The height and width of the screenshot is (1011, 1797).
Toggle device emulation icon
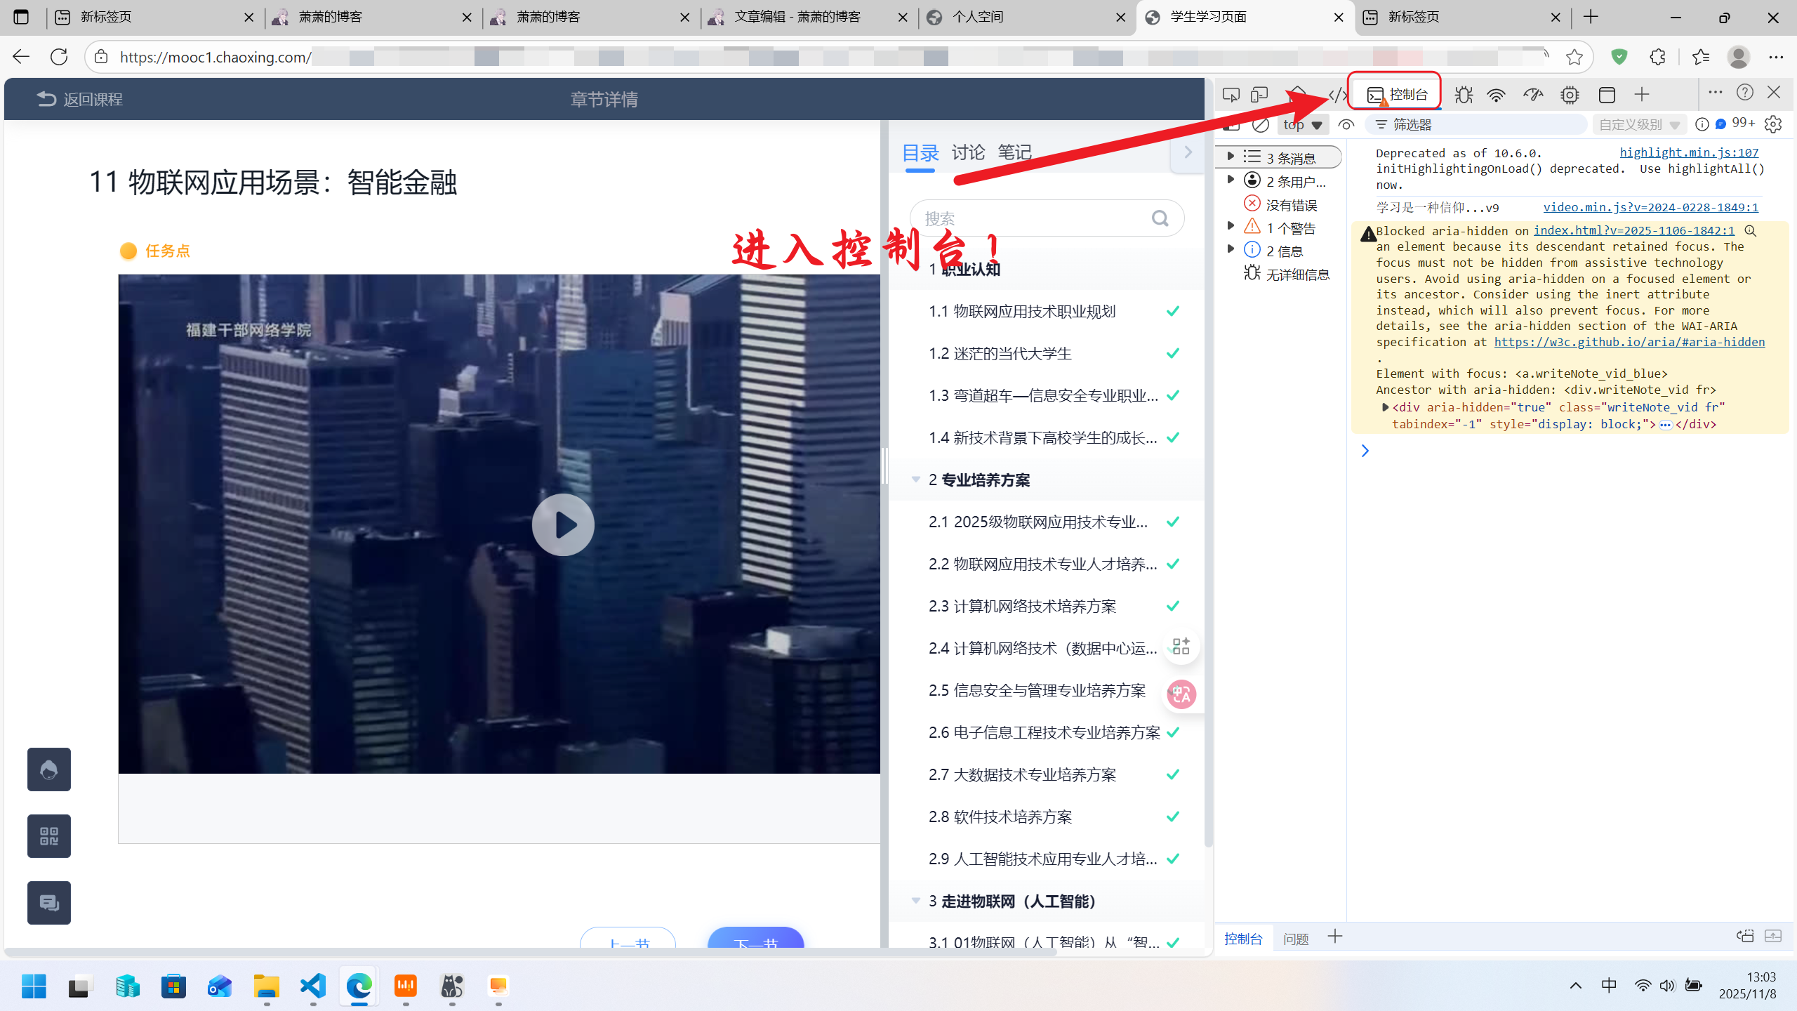pos(1259,95)
